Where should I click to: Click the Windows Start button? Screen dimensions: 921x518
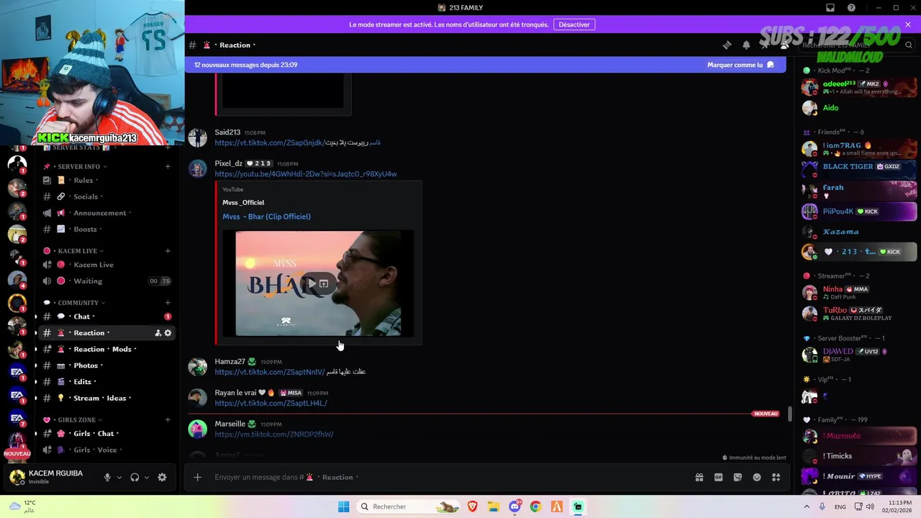[x=343, y=506]
